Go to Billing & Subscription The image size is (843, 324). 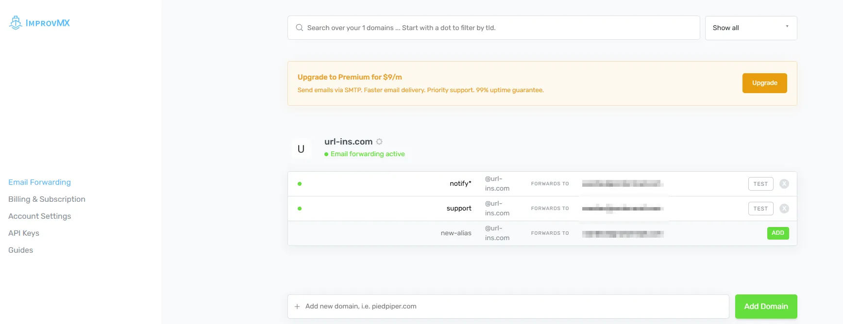point(47,199)
